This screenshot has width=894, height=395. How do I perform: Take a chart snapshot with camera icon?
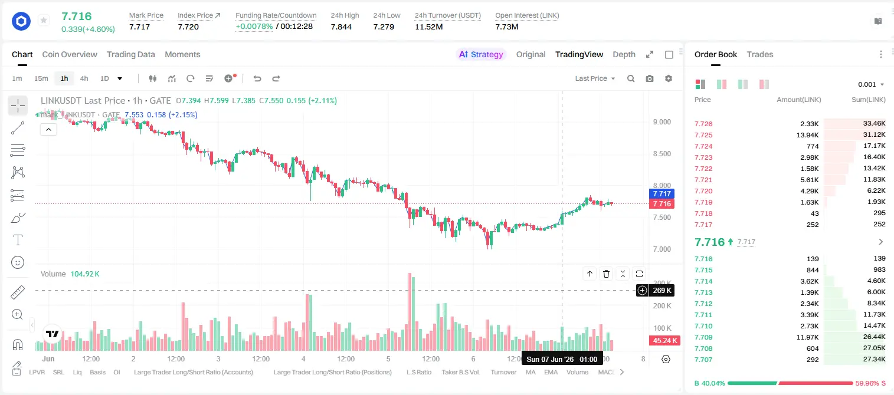(x=650, y=78)
